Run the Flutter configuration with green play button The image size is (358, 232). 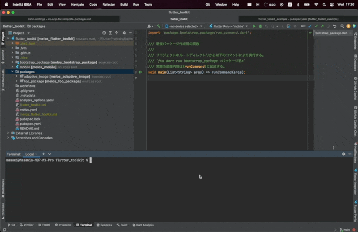click(x=254, y=26)
